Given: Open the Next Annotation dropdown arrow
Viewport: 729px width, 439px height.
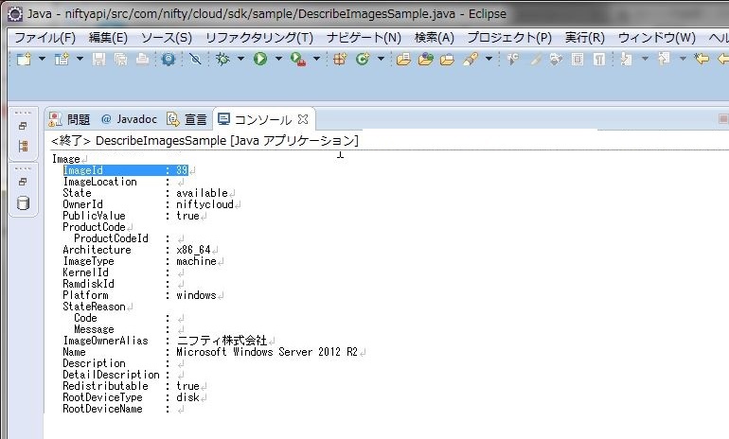Looking at the screenshot, I should [x=645, y=59].
